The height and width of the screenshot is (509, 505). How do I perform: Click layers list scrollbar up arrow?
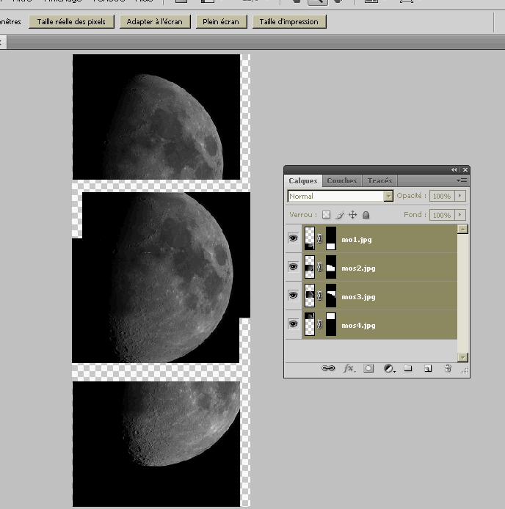click(x=462, y=229)
